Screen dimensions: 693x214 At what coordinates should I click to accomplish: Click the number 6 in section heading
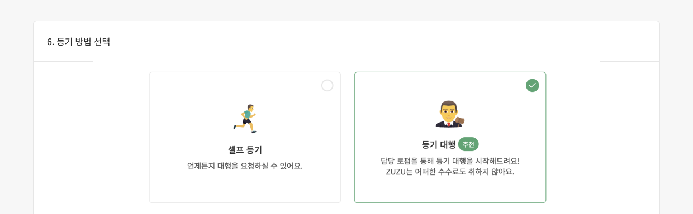[x=50, y=42]
